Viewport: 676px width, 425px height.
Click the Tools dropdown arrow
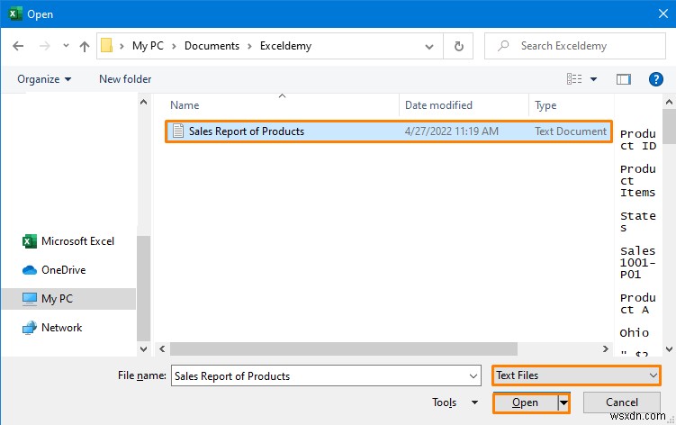click(x=474, y=402)
